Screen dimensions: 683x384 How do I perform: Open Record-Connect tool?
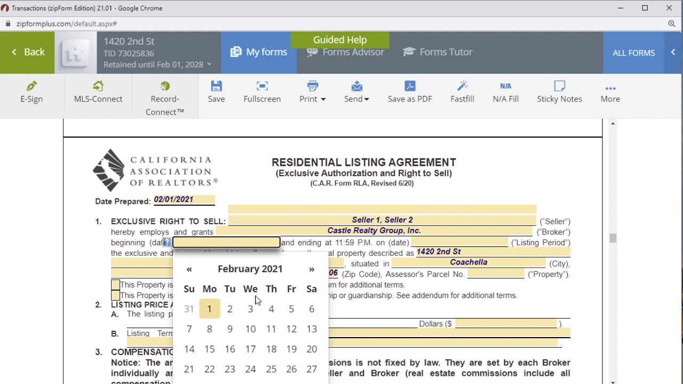click(x=165, y=99)
